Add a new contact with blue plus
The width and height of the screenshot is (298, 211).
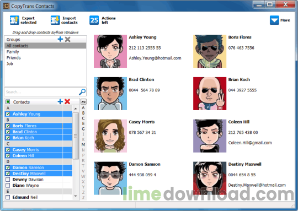tap(60, 101)
